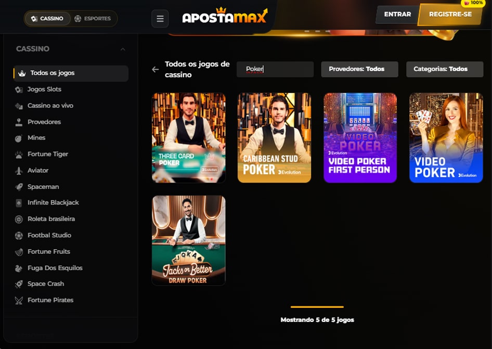
Task: Click the Fuga Dos Esquilos squirrel icon
Action: click(x=19, y=268)
